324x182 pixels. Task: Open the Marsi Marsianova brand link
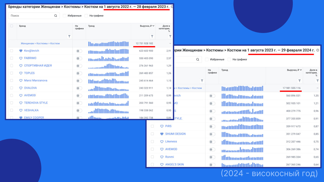[35, 81]
